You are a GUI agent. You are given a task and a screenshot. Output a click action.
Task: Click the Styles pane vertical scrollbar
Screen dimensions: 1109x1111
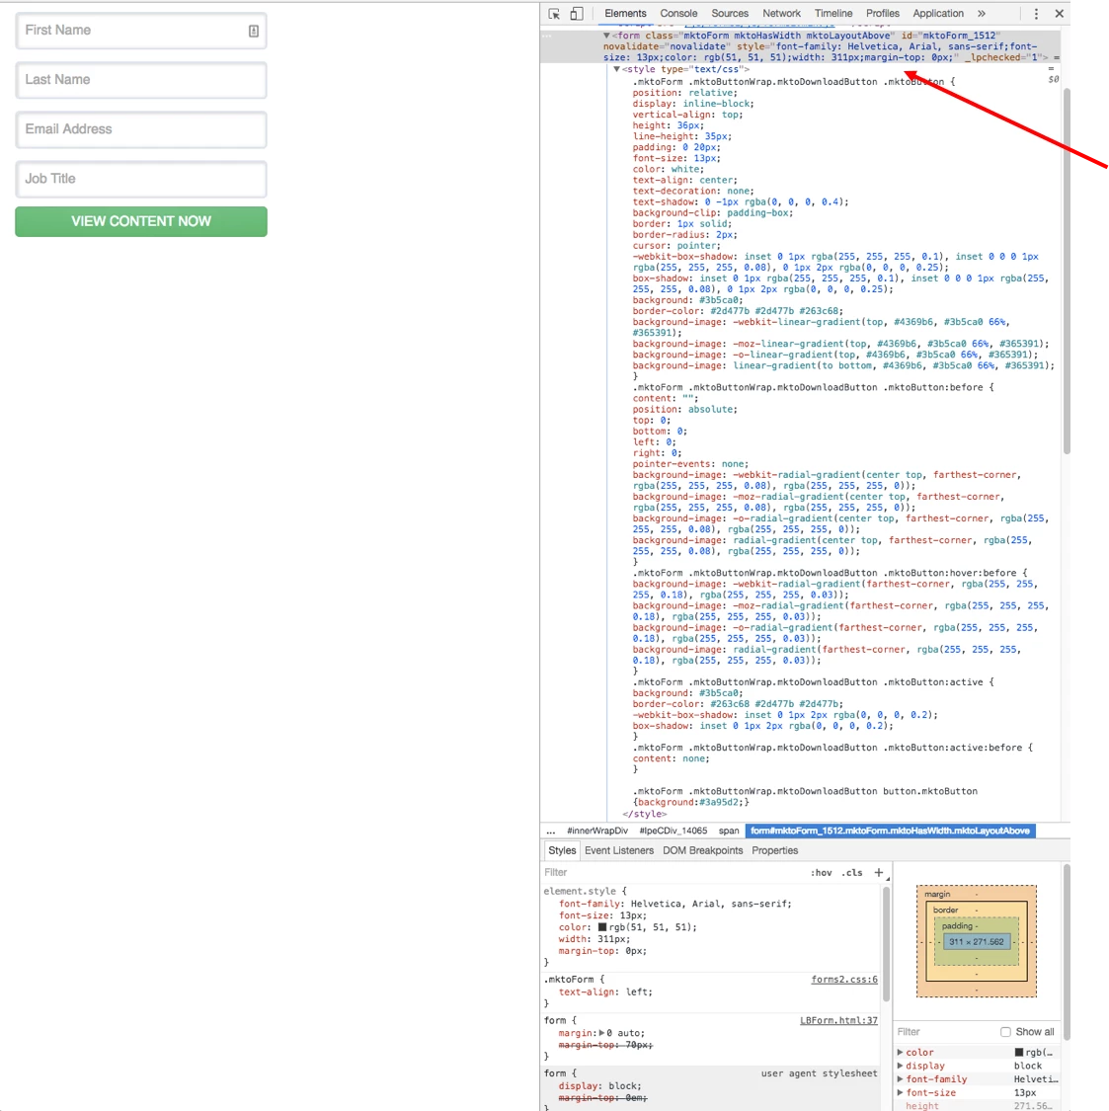point(886,944)
